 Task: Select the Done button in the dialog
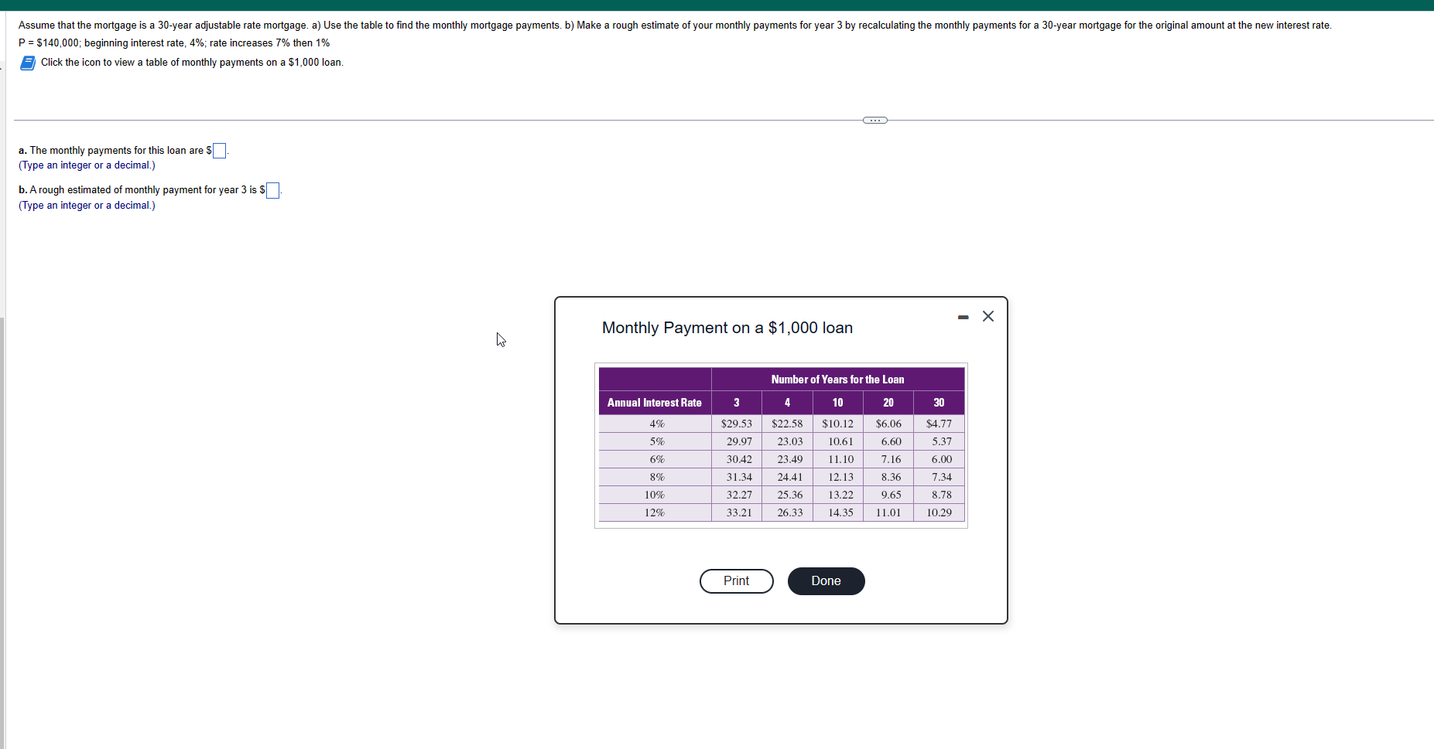[x=825, y=581]
